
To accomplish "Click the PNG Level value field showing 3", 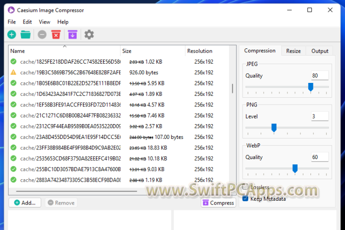I will [x=320, y=116].
